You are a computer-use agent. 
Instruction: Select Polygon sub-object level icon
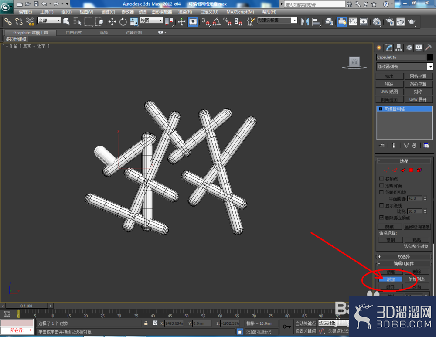point(411,170)
